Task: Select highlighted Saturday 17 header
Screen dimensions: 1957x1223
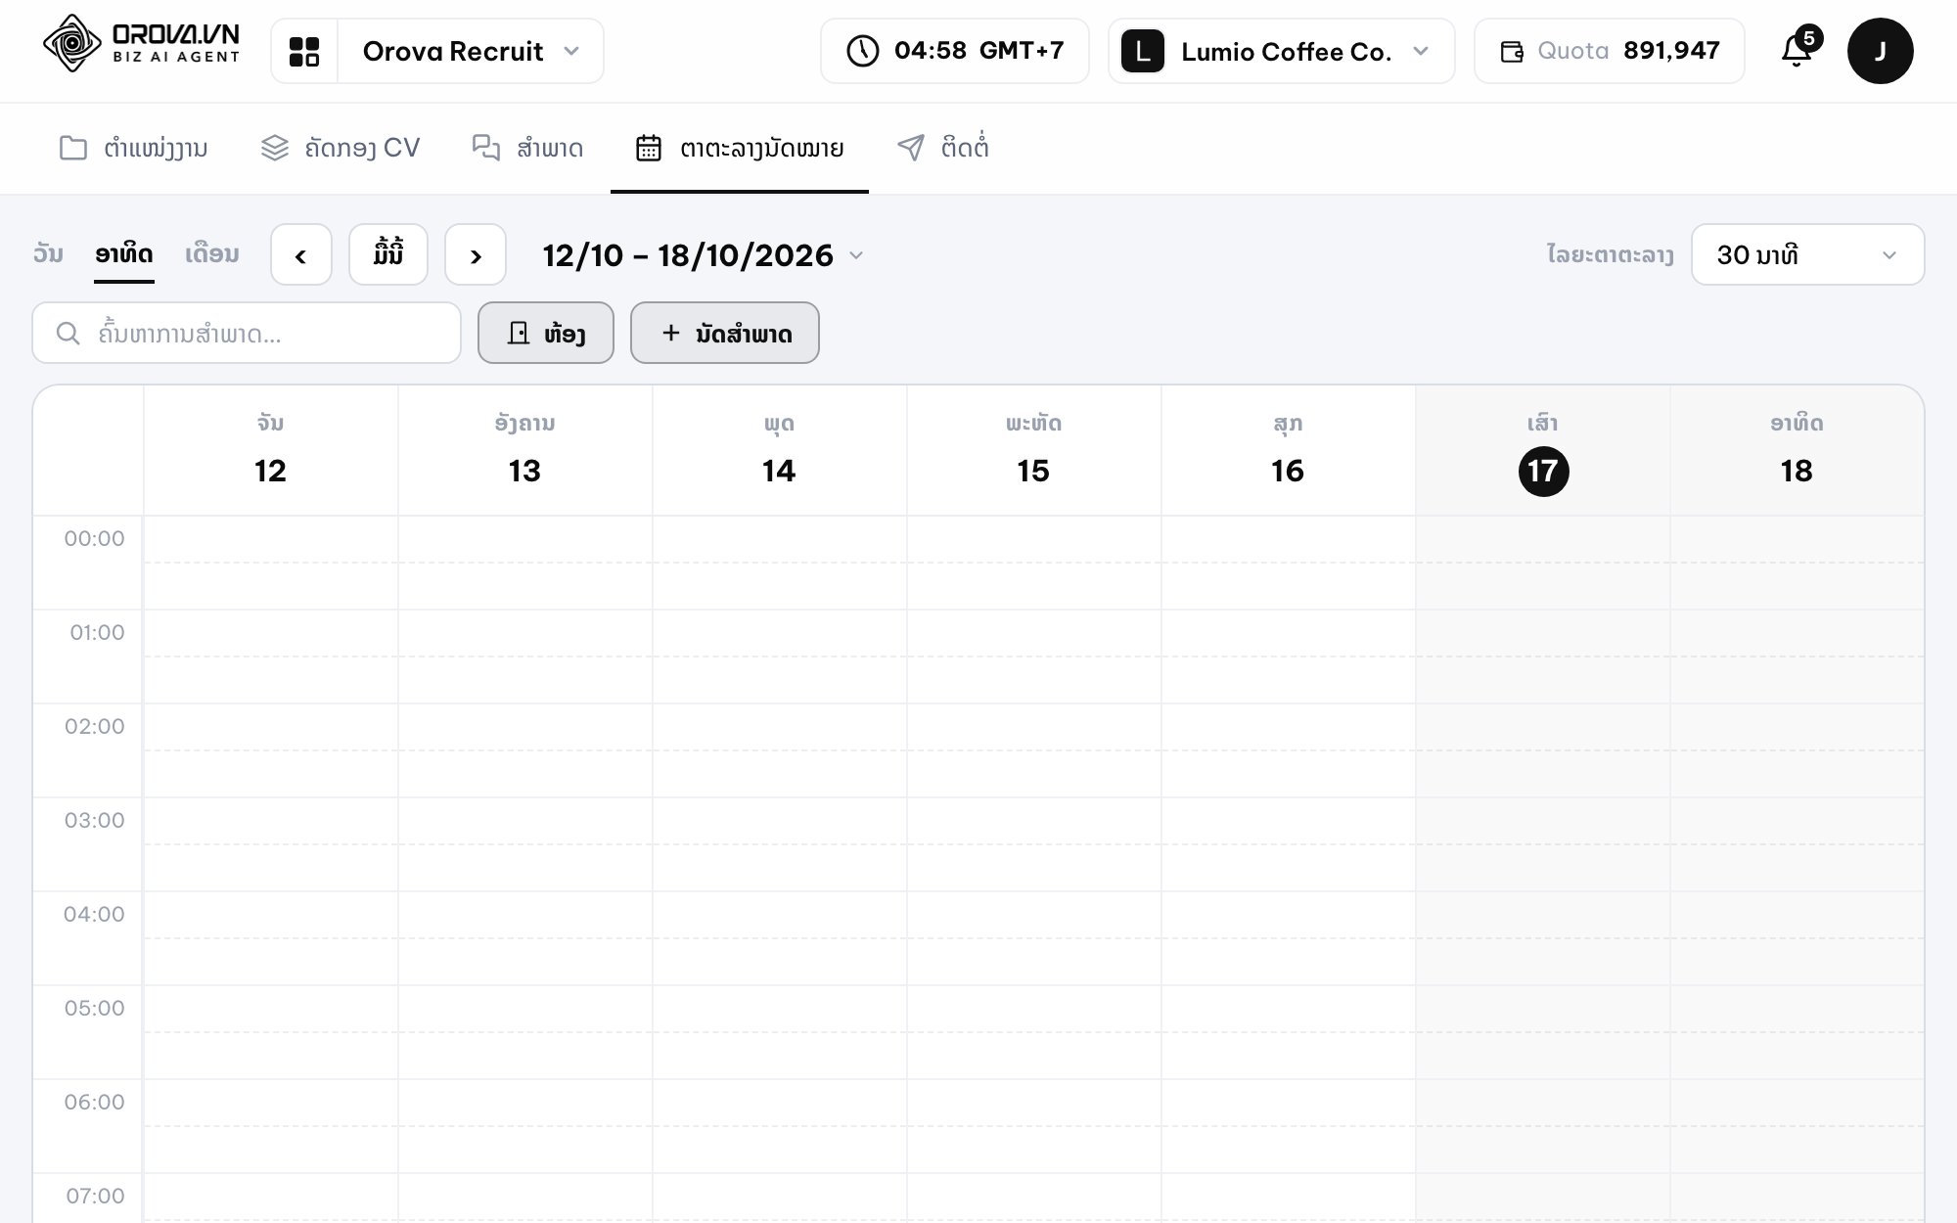Action: tap(1543, 450)
